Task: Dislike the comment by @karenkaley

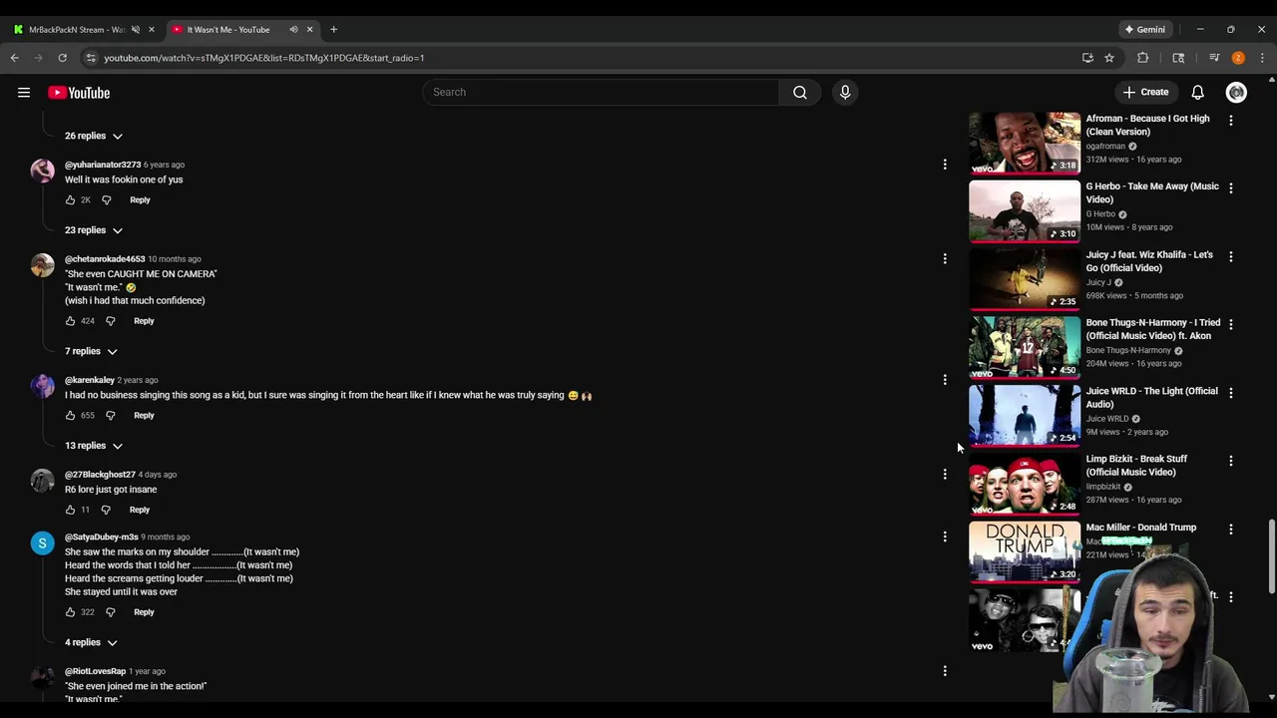Action: [x=110, y=415]
